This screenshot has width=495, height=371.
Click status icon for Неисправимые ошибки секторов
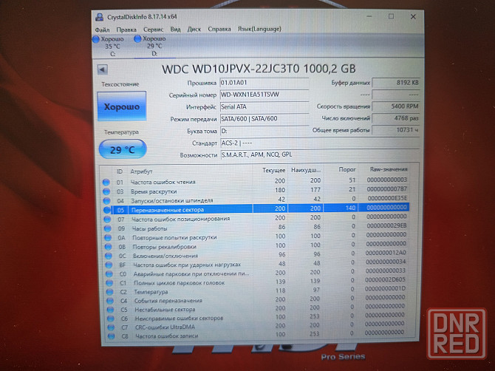click(111, 319)
